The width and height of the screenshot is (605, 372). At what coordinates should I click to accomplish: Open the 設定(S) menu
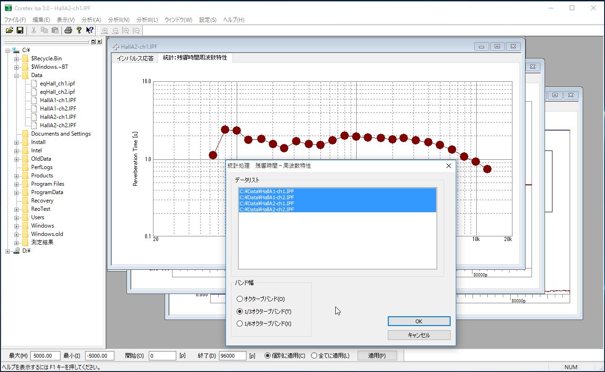click(208, 20)
